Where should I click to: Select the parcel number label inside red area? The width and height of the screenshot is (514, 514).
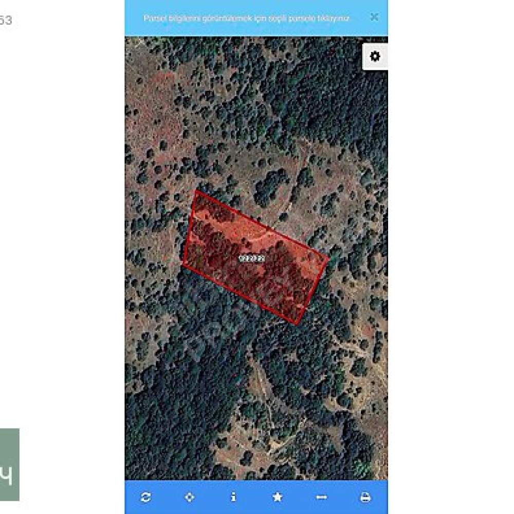(x=252, y=259)
